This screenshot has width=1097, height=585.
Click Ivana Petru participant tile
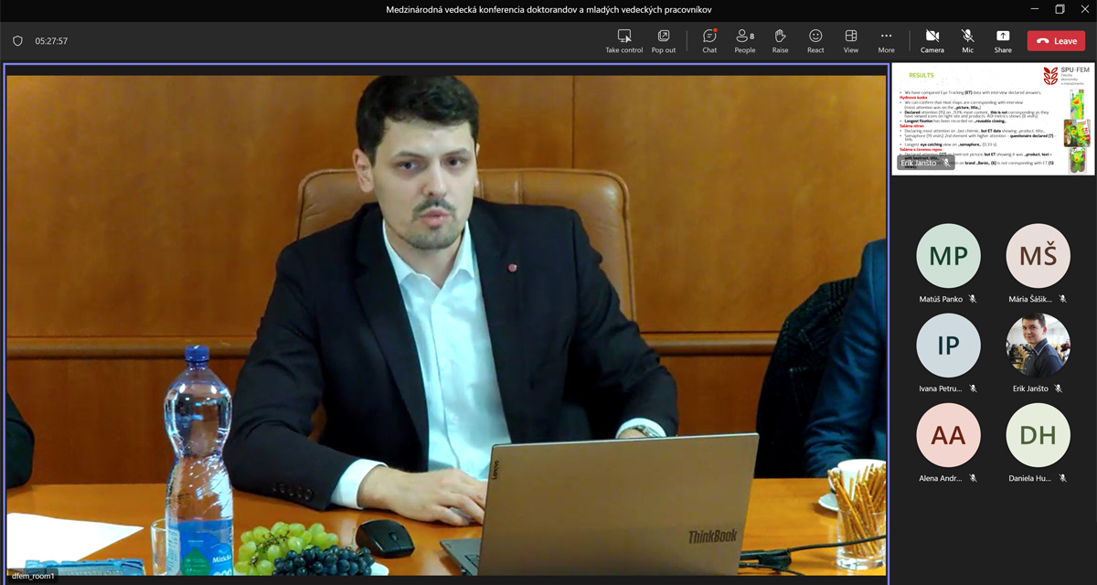pyautogui.click(x=948, y=346)
